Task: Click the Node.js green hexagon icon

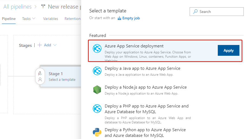Action: (x=97, y=90)
